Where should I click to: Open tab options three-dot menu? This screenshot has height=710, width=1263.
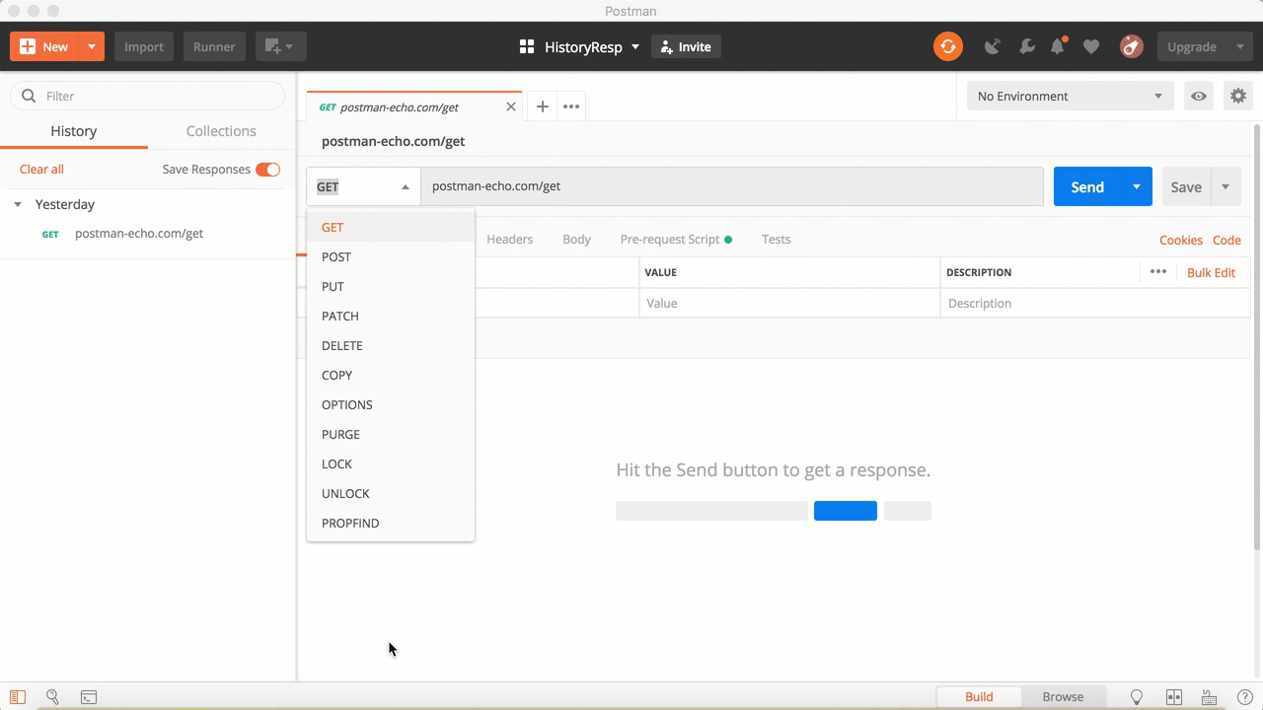point(571,106)
